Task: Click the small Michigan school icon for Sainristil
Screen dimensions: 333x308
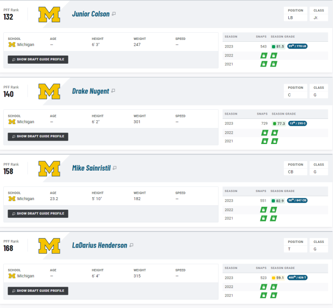Action: click(12, 199)
